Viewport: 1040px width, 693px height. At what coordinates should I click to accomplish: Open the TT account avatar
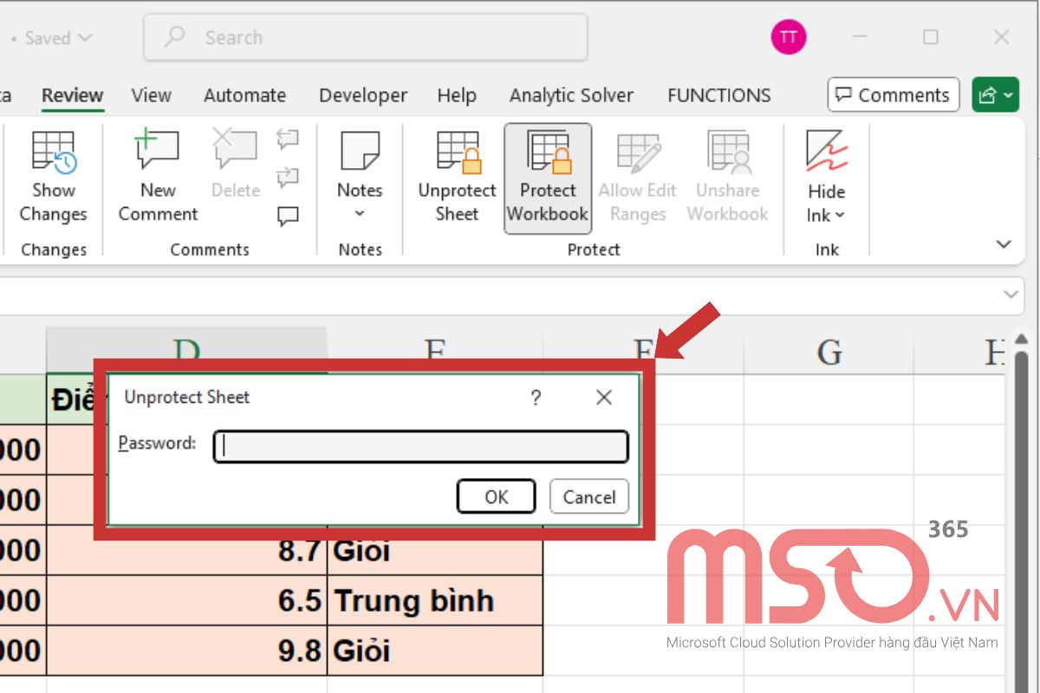click(x=788, y=37)
